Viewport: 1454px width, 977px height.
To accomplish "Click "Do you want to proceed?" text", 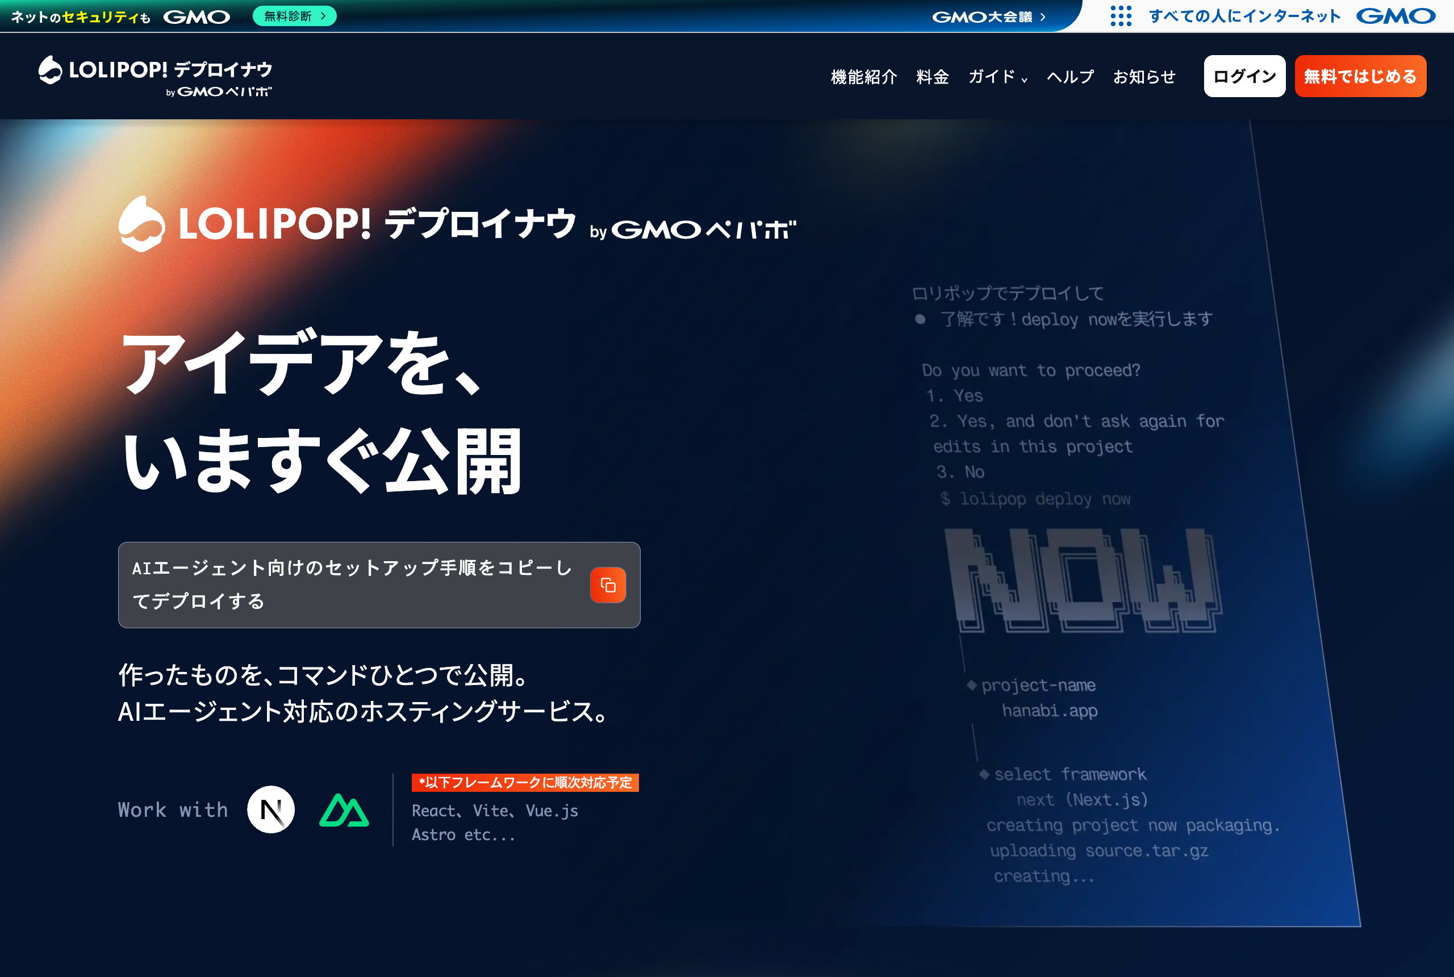I will coord(1031,370).
